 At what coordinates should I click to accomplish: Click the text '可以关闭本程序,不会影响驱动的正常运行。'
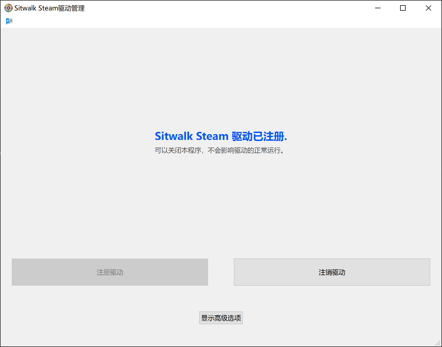(x=219, y=150)
